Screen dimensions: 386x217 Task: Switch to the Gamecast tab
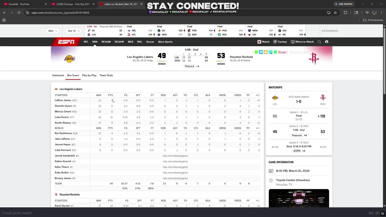click(58, 75)
